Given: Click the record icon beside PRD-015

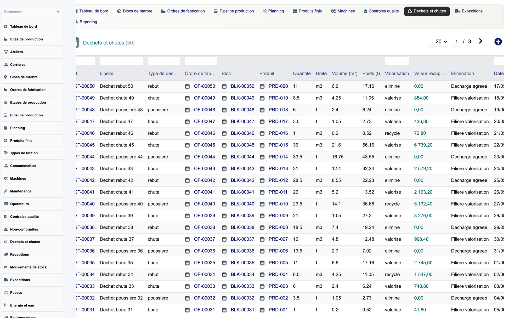Looking at the screenshot, I should pos(262,145).
